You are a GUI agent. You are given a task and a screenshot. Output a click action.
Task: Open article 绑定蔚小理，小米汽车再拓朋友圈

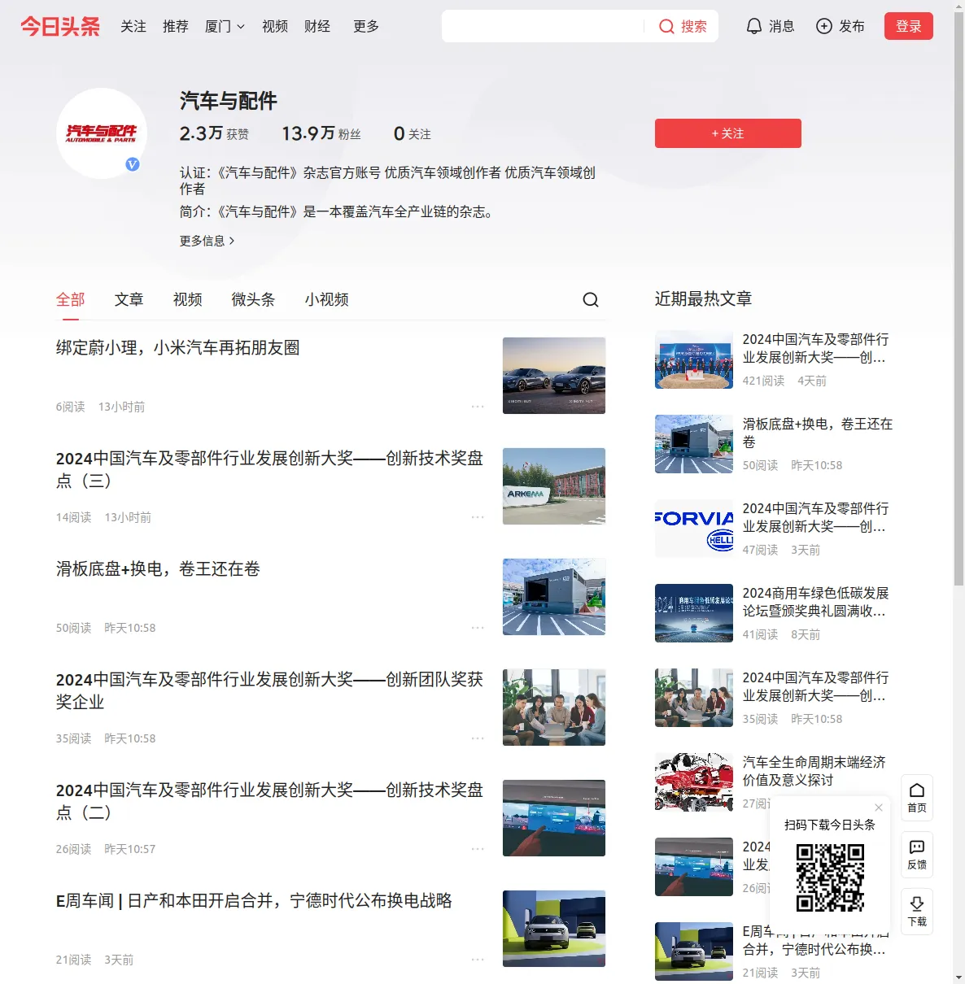coord(177,348)
